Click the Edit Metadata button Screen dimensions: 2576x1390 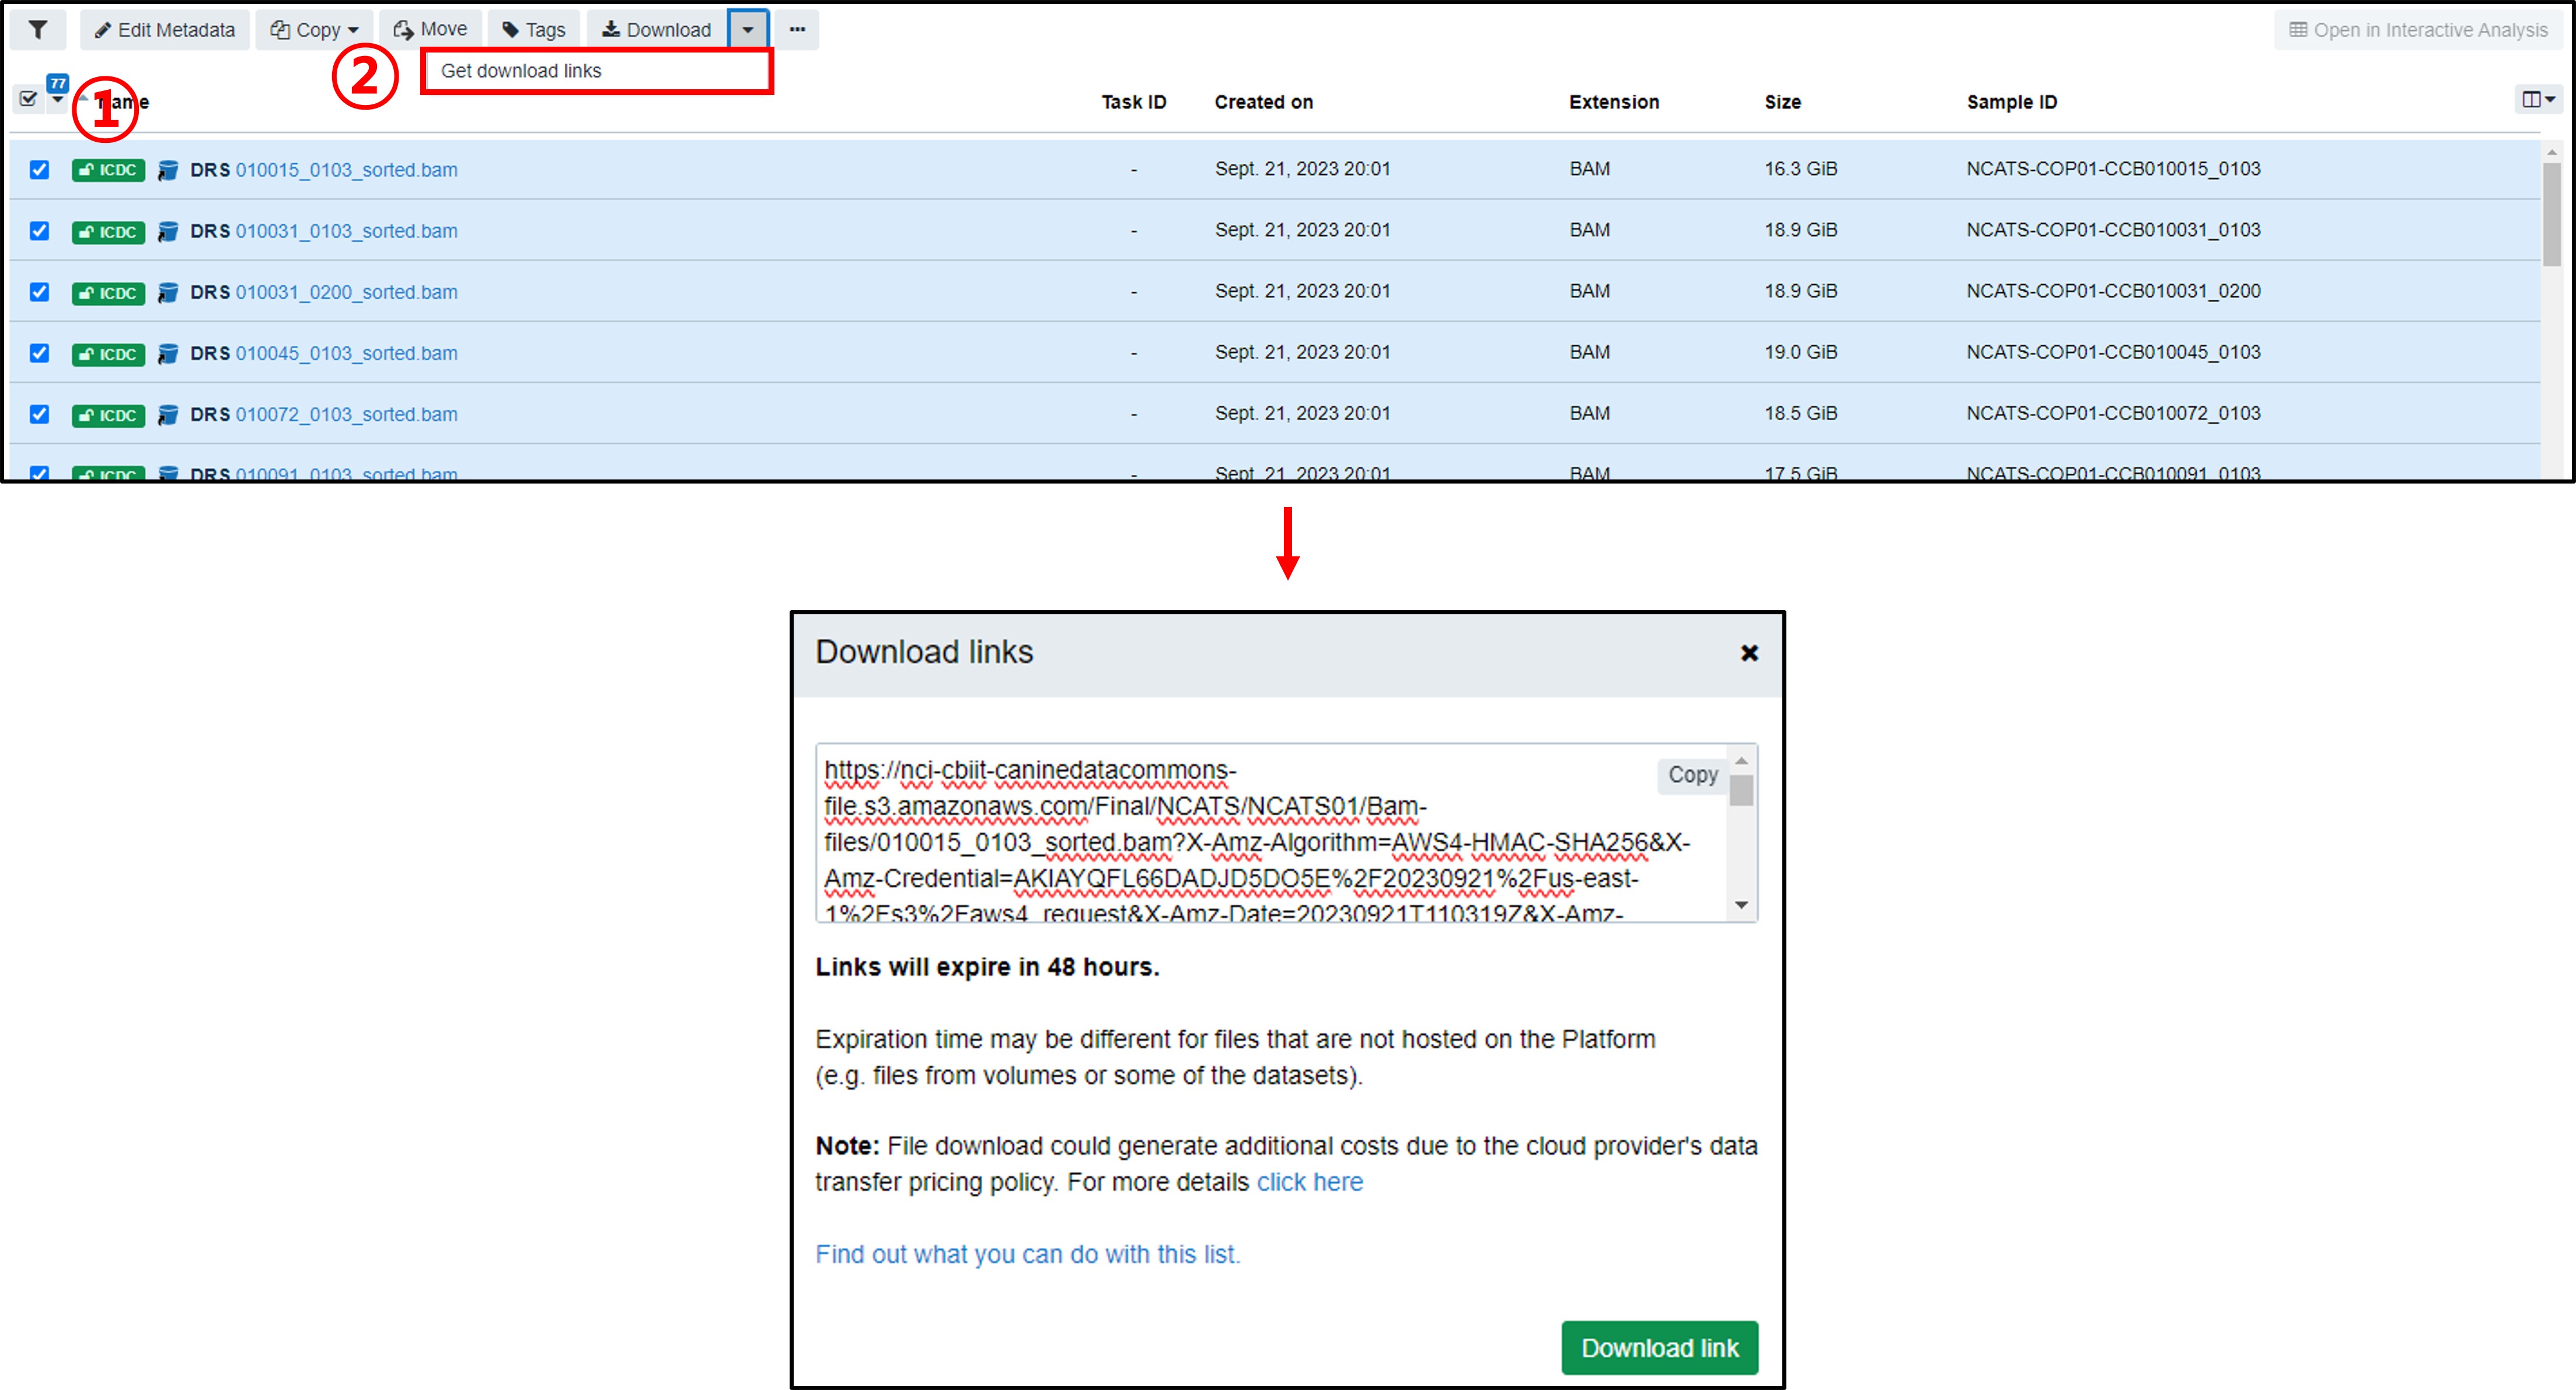(x=165, y=30)
